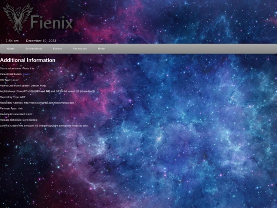Open the More menu item

coord(101,49)
